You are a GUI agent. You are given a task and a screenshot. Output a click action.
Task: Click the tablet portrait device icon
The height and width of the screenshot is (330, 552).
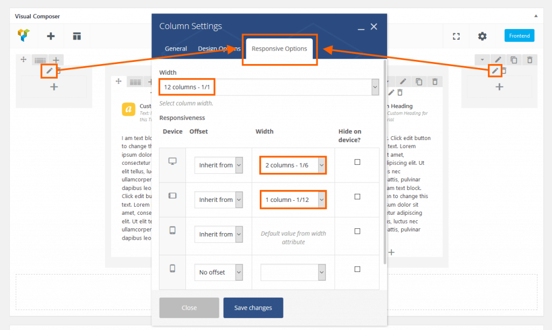[172, 230]
